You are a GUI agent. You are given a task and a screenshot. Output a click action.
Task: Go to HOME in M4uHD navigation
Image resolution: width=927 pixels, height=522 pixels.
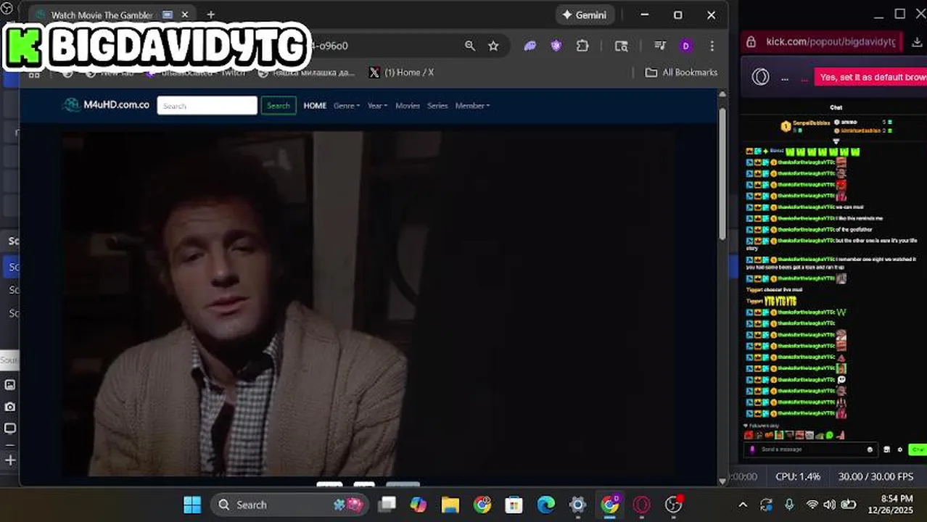tap(315, 106)
